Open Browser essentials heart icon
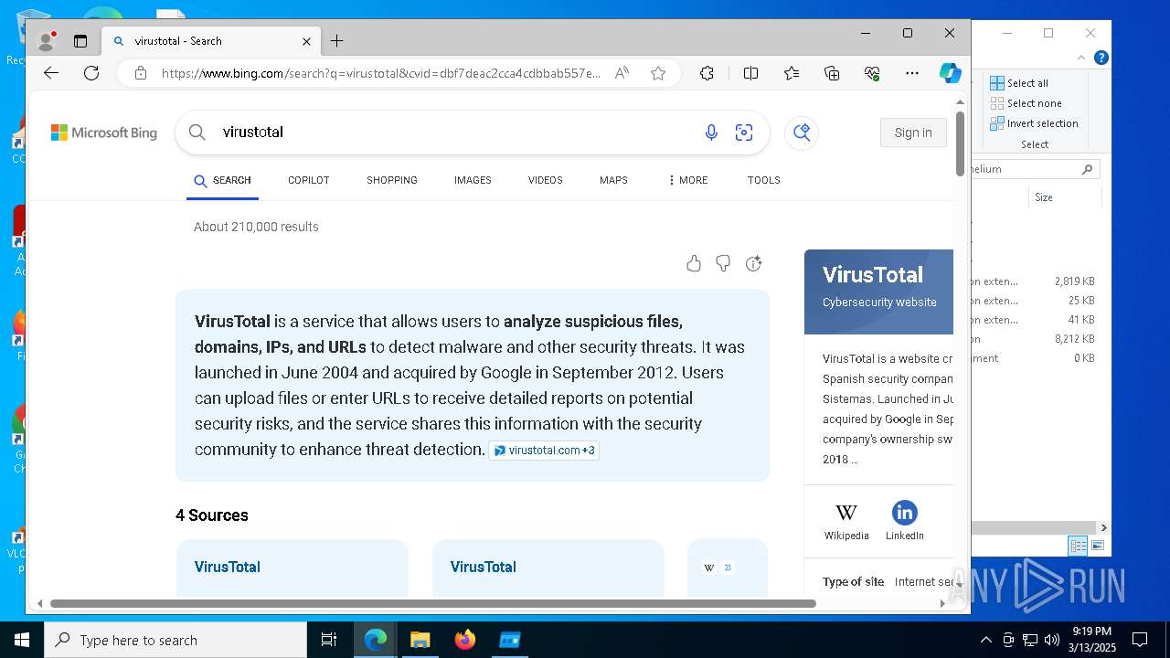1170x658 pixels. pyautogui.click(x=872, y=73)
